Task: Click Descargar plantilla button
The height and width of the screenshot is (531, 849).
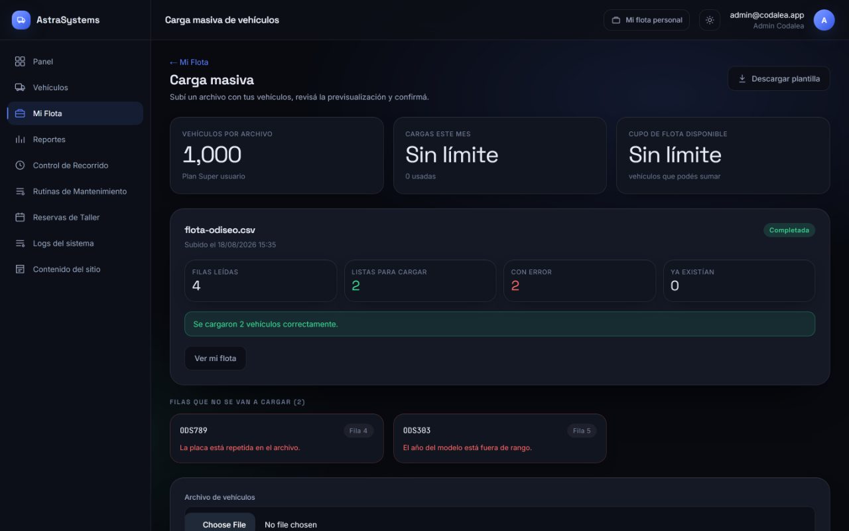Action: point(779,78)
